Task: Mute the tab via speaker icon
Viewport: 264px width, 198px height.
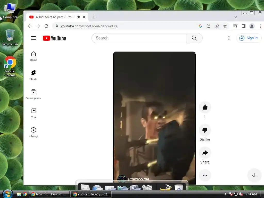Action: 78,17
